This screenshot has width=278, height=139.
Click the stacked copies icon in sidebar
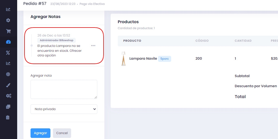click(8, 107)
